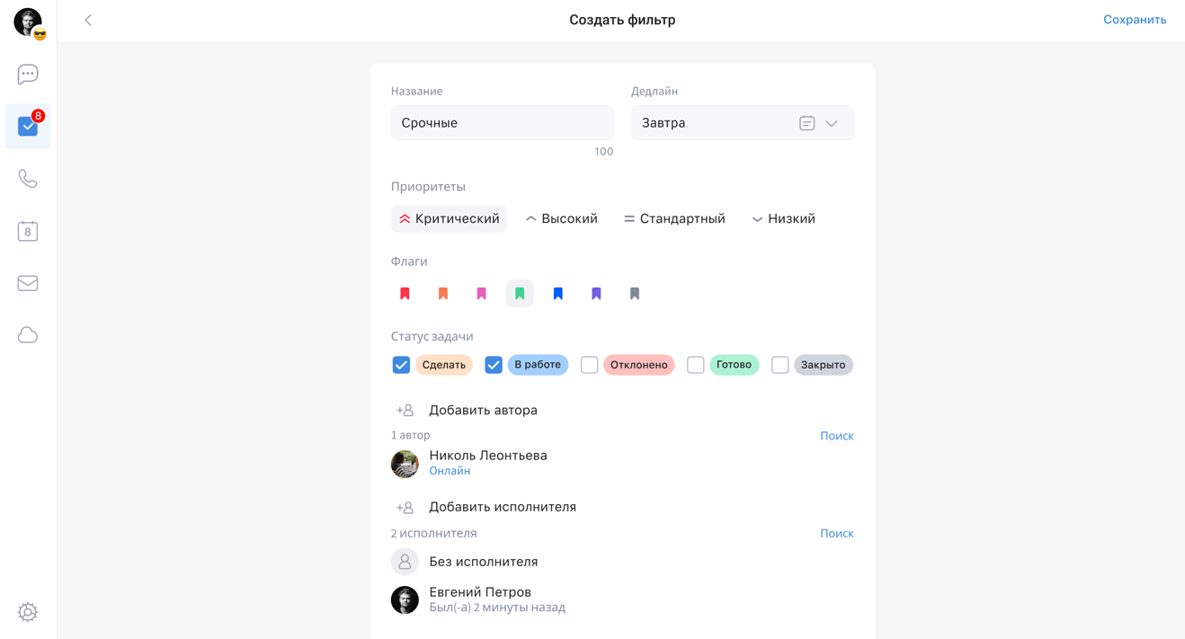
Task: Select the red flag color
Action: click(x=405, y=294)
